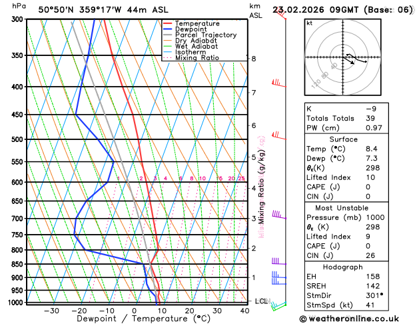Click the Wet Adiabat legend entry
This screenshot has height=324, width=419.
(x=191, y=46)
